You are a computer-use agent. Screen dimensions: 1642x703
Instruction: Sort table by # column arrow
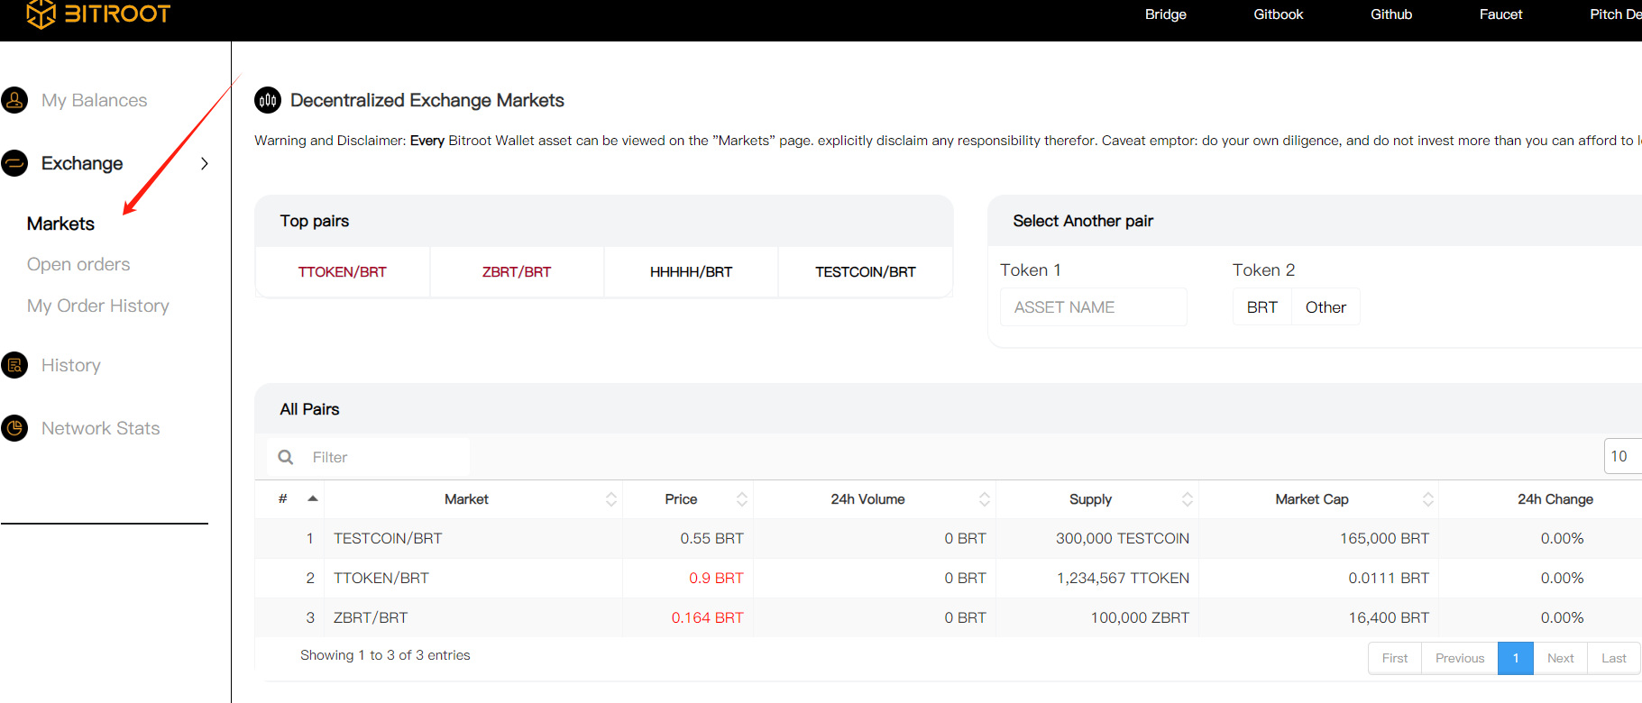pos(313,498)
